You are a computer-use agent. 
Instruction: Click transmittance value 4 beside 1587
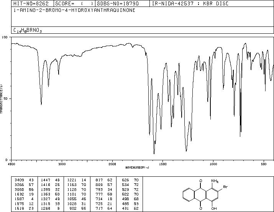coord(32,199)
